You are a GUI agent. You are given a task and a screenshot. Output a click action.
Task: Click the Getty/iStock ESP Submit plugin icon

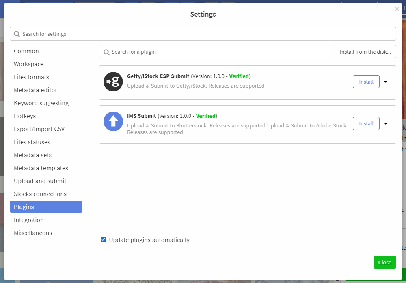pos(113,82)
